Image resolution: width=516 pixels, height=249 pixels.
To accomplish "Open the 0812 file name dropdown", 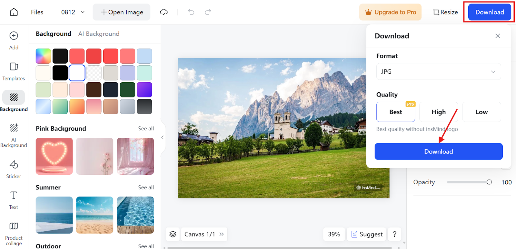I will pyautogui.click(x=73, y=12).
